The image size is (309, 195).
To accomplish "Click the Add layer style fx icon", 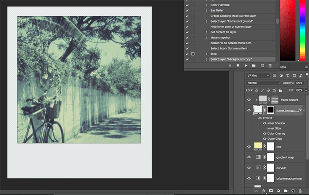I will point(264,191).
